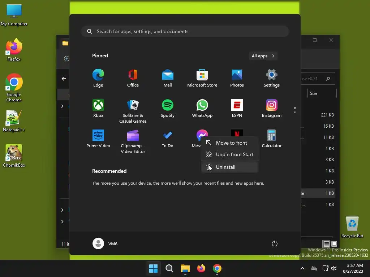The height and width of the screenshot is (277, 370).
Task: Switch File Explorer to details view
Action: [x=327, y=244]
